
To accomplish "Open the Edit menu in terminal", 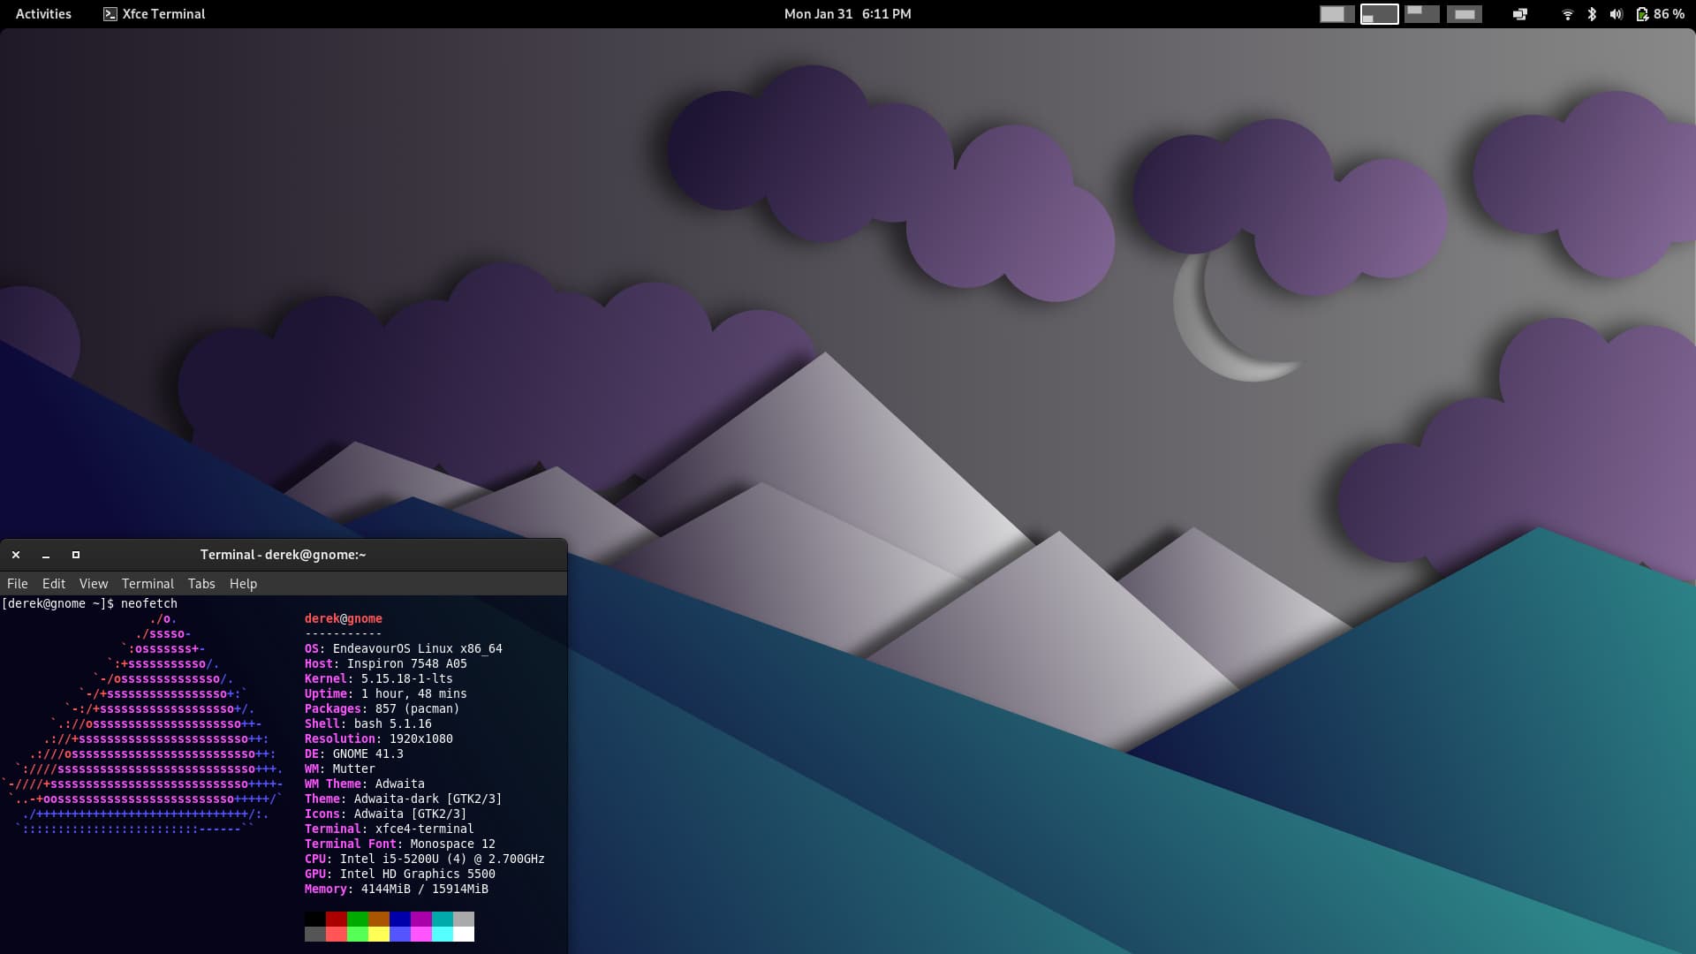I will click(x=54, y=584).
